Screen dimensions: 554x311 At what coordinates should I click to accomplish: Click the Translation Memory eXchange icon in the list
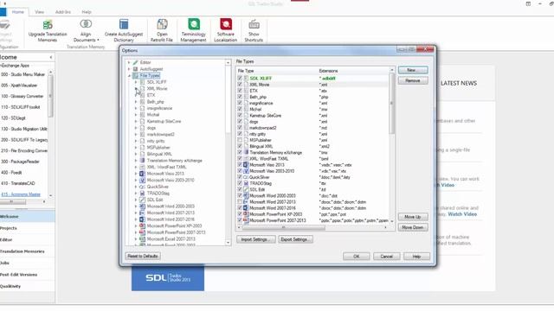tap(246, 152)
